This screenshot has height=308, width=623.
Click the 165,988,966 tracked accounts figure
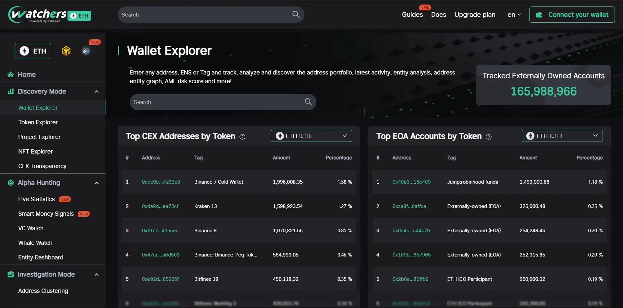coord(544,91)
